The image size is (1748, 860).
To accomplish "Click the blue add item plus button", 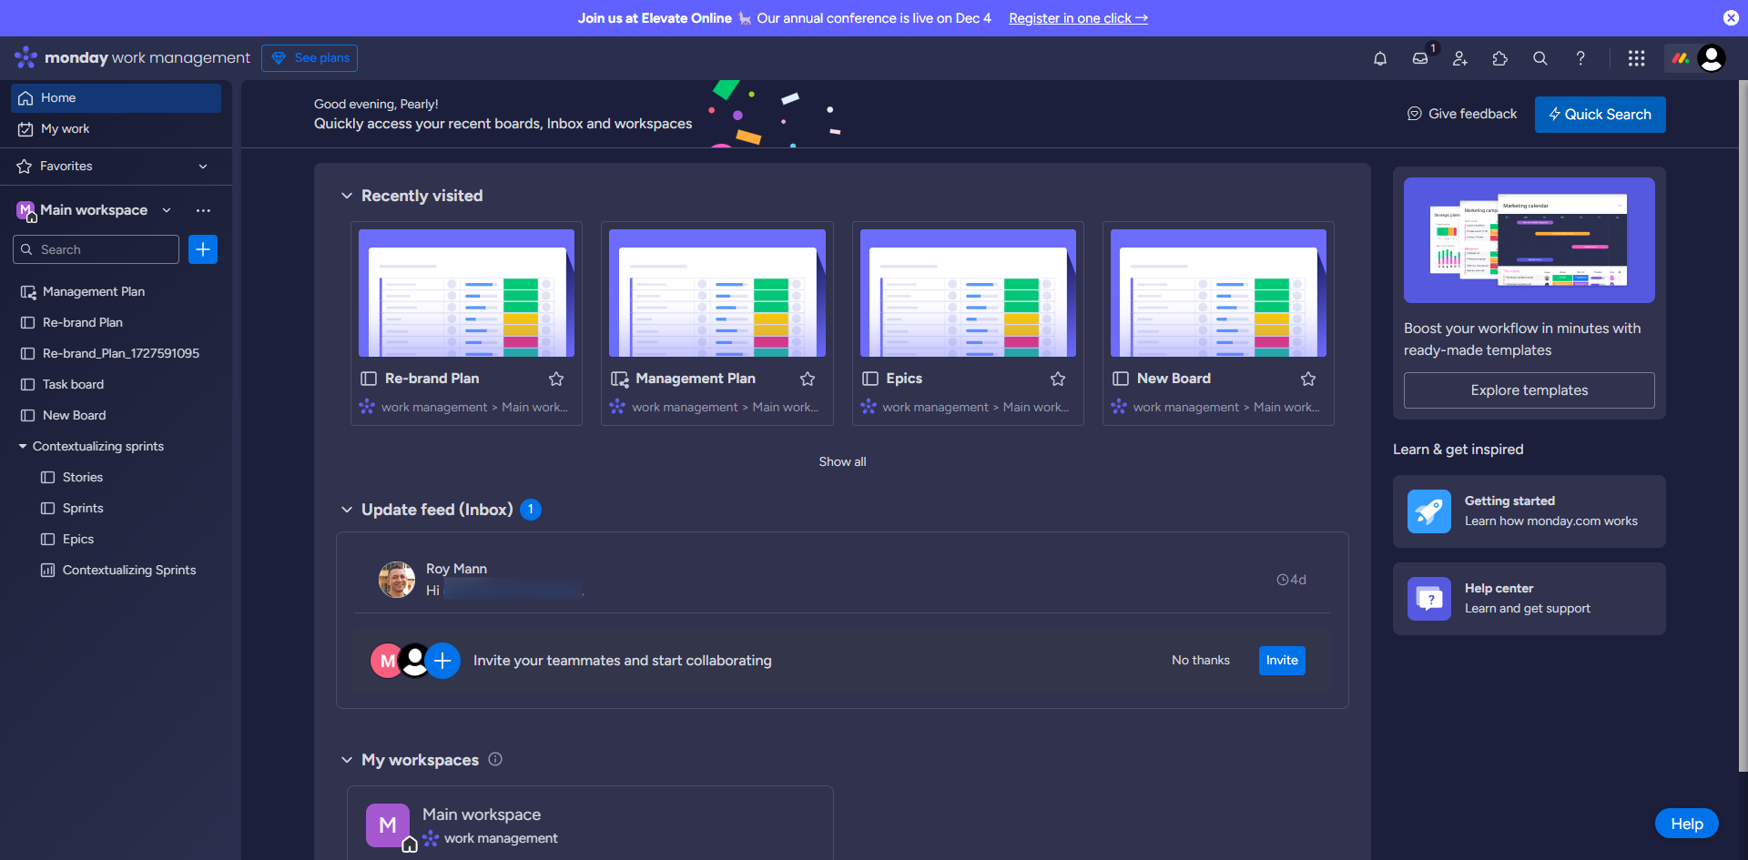I will point(203,249).
